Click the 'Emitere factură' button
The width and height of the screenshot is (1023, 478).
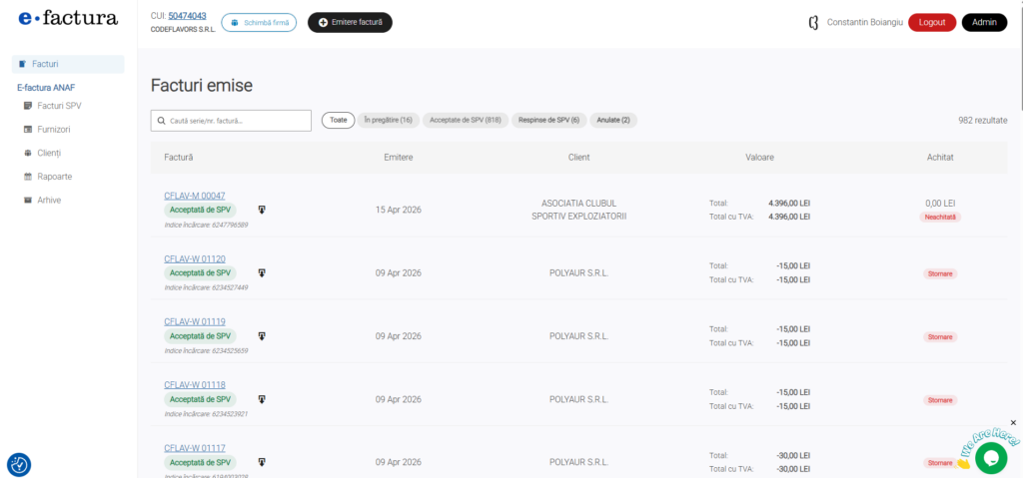(350, 22)
